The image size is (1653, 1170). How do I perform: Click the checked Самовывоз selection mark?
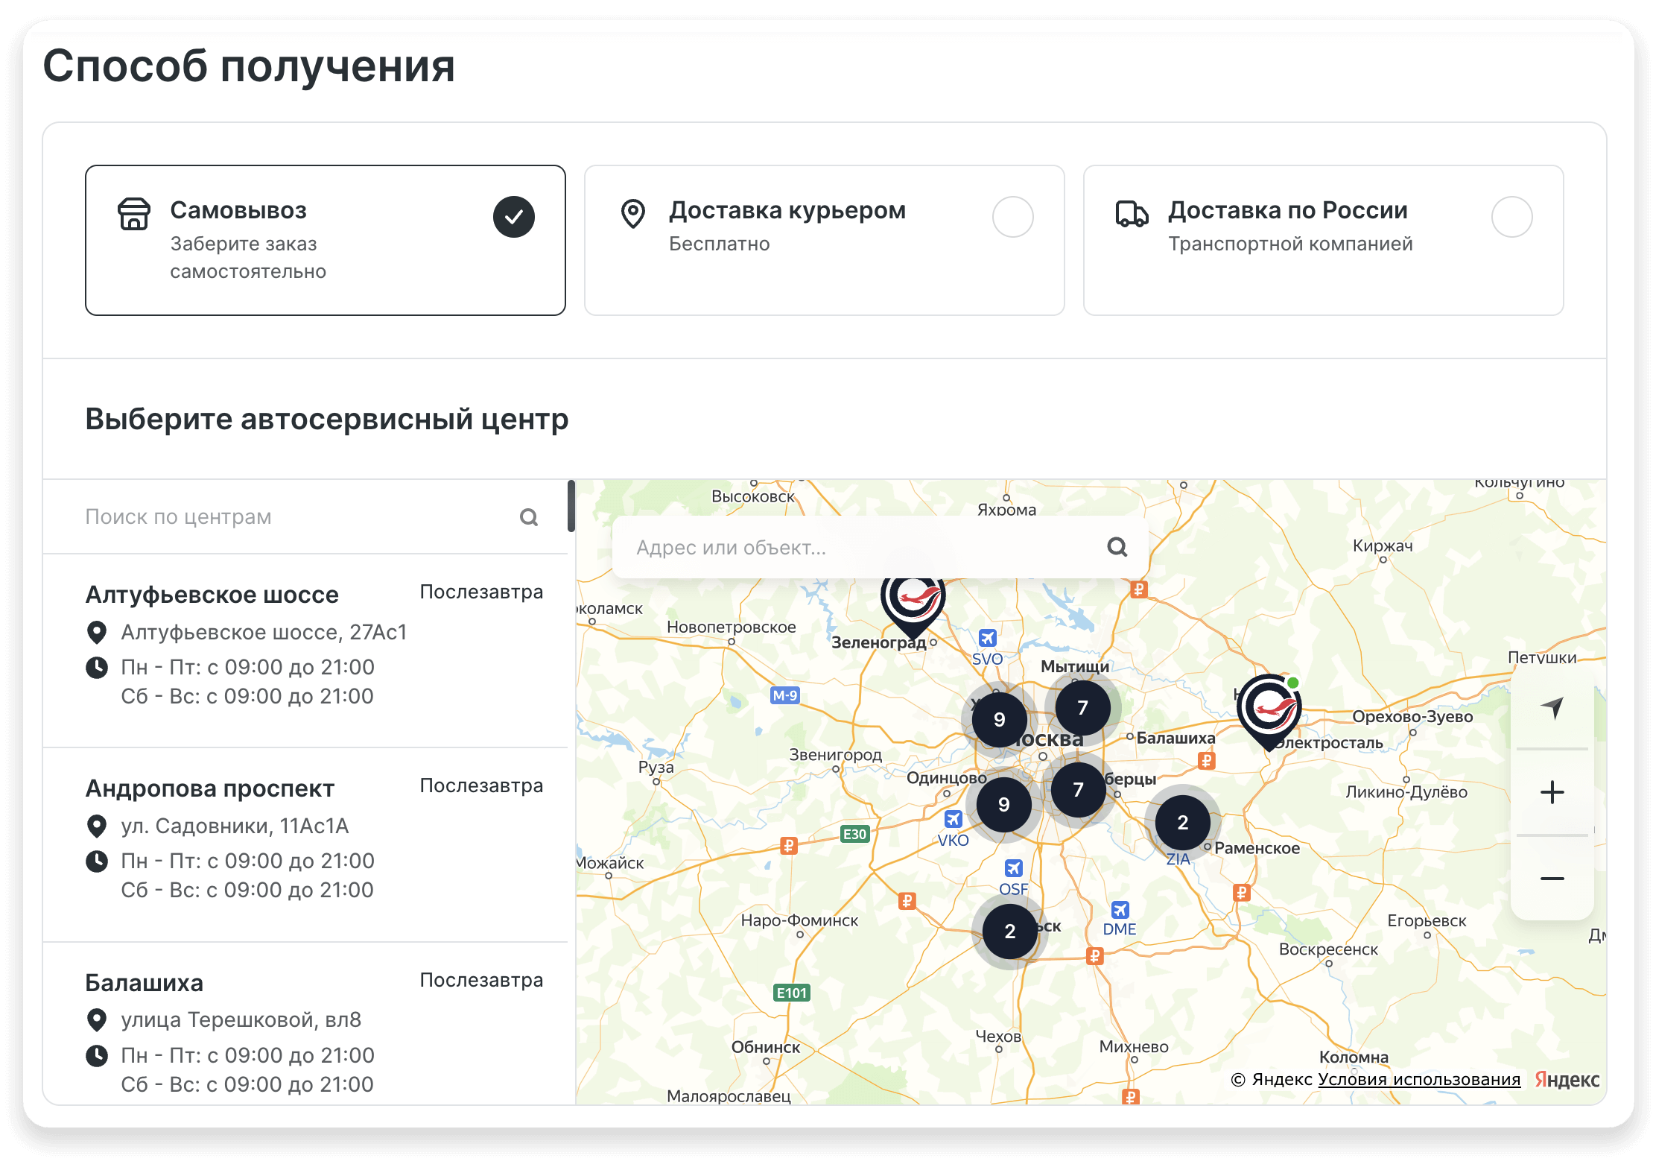click(513, 217)
